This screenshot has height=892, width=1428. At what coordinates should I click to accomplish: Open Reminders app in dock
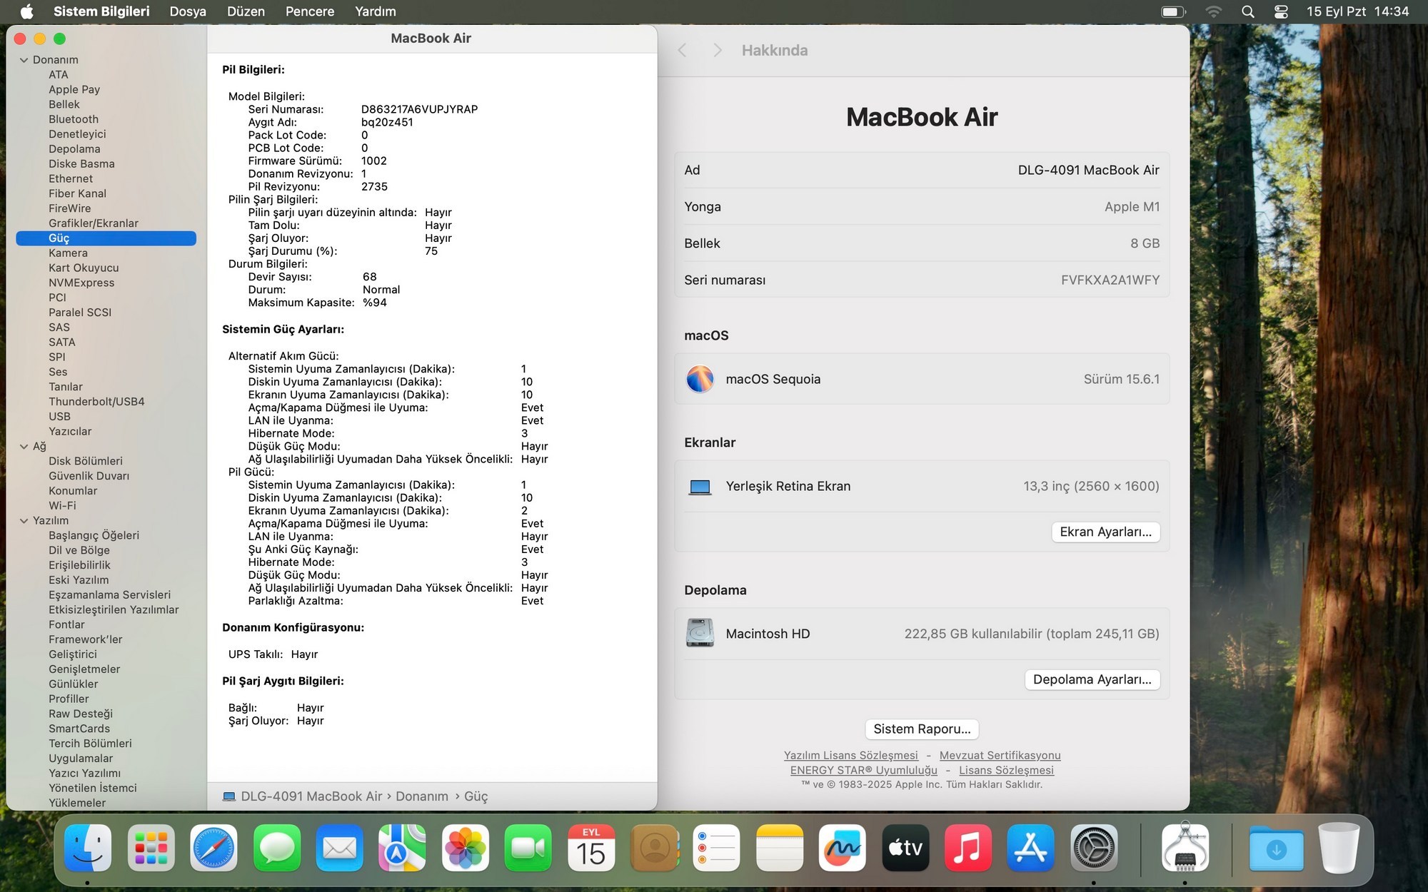[x=716, y=848]
